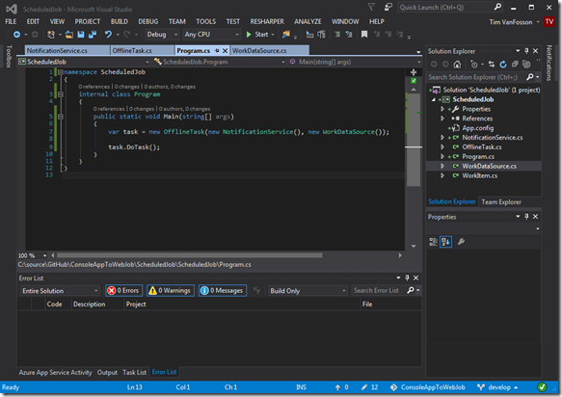
Task: Open the Toolbox side panel tab
Action: click(10, 56)
